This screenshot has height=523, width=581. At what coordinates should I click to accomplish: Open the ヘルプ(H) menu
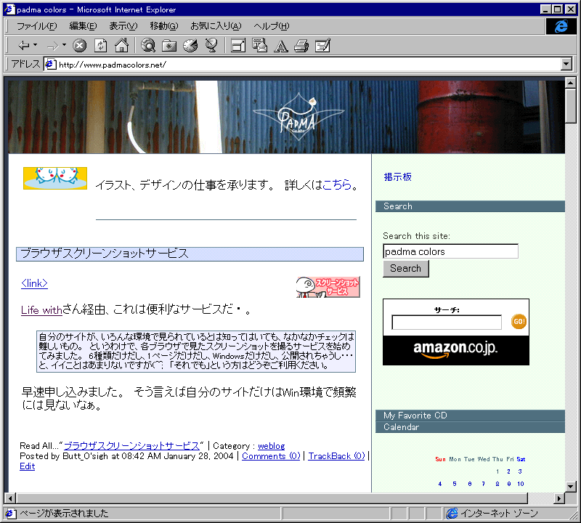[271, 26]
